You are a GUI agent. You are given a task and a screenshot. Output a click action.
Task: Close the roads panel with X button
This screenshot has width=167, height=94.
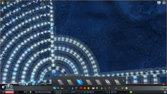(x=164, y=84)
